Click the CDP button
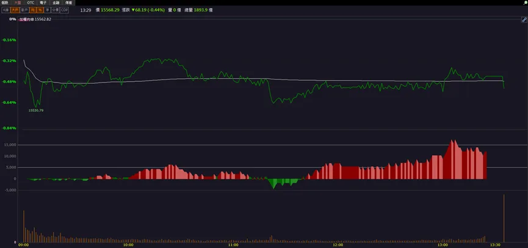Viewport: 528px width, 248px height. 64,10
